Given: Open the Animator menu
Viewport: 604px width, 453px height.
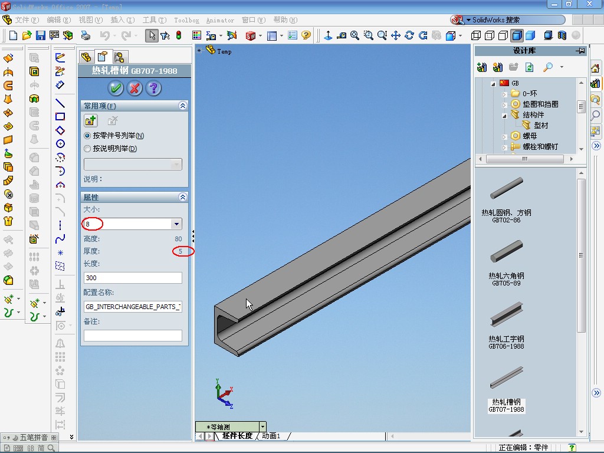Looking at the screenshot, I should [x=220, y=20].
